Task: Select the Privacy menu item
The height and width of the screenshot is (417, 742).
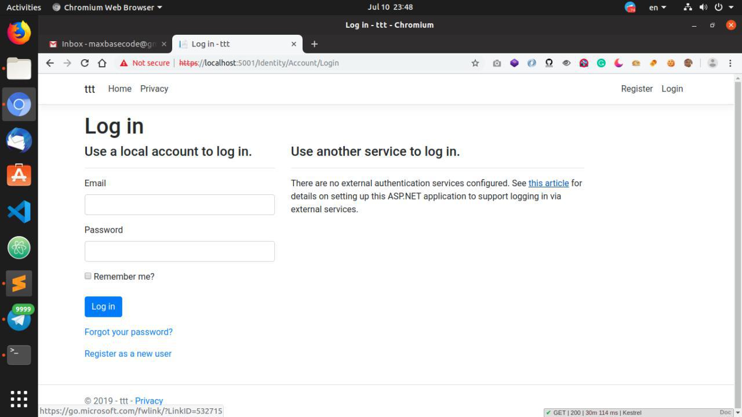Action: coord(154,89)
